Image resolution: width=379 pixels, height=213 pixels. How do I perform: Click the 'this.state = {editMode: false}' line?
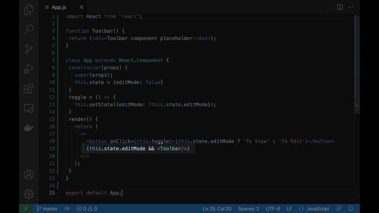point(118,82)
